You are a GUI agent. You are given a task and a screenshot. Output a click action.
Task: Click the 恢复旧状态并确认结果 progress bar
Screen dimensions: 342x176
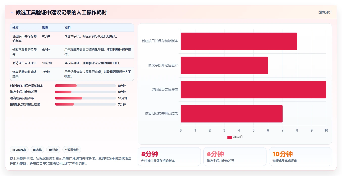[x=85, y=104]
